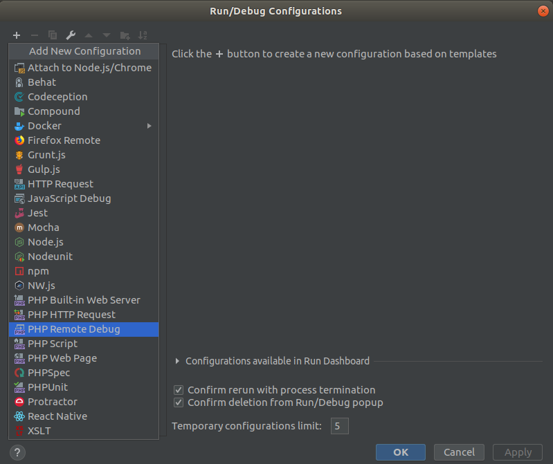Choose PHP Script configuration type
Screen dimensions: 553x464
pyautogui.click(x=84, y=344)
